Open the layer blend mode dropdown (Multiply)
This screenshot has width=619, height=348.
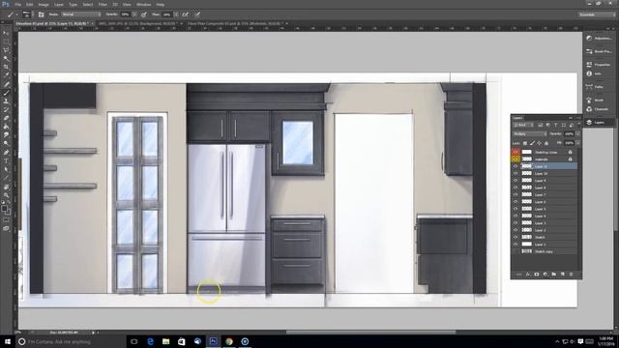[x=529, y=134]
